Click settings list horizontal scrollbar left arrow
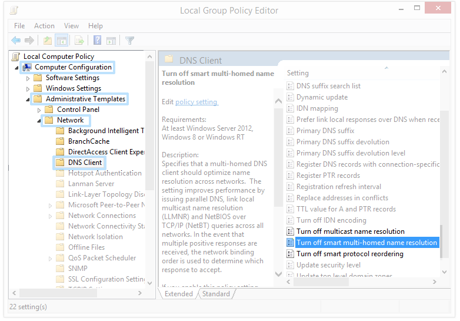This screenshot has width=460, height=321. tap(288, 282)
